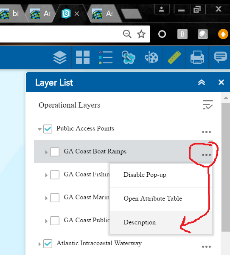The width and height of the screenshot is (230, 255).
Task: Expand the Atlantic Intracoastal Waterway layer
Action: pos(39,244)
